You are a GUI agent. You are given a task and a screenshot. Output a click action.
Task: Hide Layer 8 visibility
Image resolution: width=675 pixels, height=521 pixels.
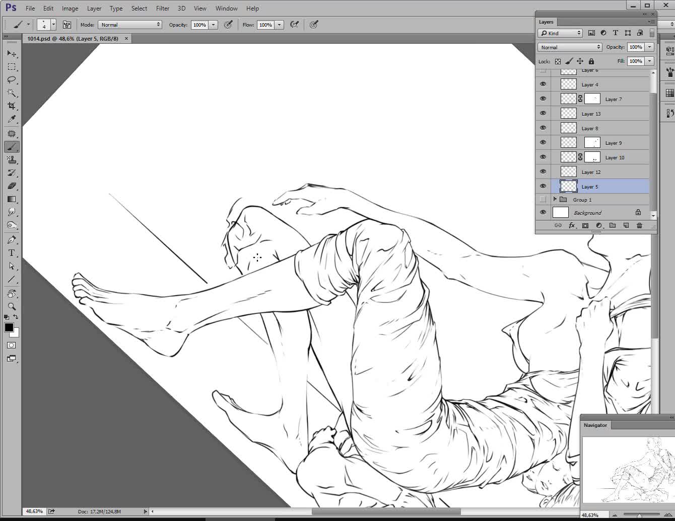click(543, 128)
